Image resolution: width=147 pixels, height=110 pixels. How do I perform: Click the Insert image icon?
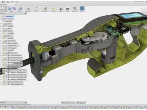point(61,8)
